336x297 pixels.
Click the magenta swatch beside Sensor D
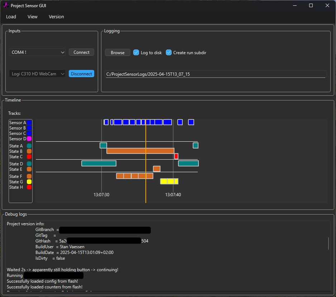pyautogui.click(x=29, y=138)
